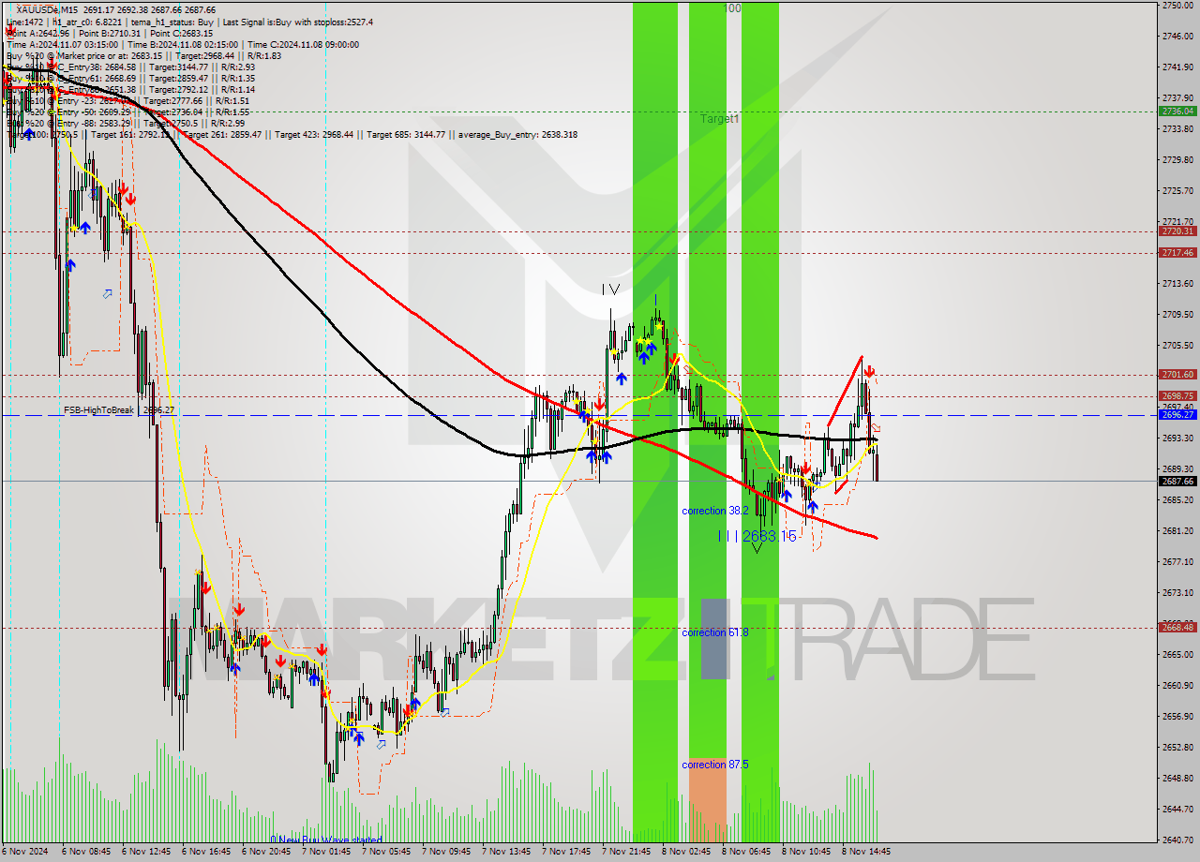Click the blue 2696.27 price tag
The width and height of the screenshot is (1200, 862).
[1178, 415]
